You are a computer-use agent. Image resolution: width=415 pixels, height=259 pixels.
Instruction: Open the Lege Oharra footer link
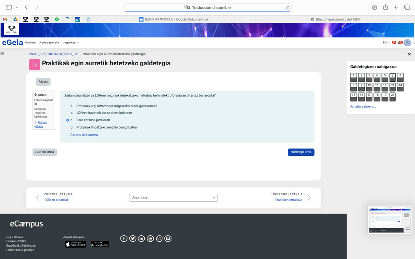coord(15,237)
